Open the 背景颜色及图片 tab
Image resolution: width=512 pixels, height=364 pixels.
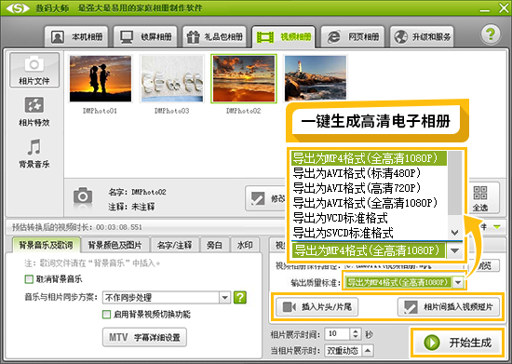(115, 245)
